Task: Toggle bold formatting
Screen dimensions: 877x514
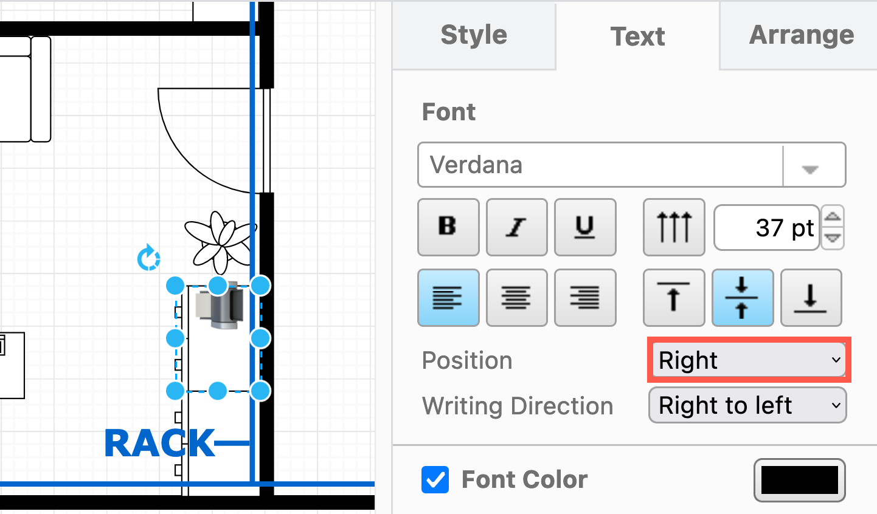Action: tap(448, 227)
